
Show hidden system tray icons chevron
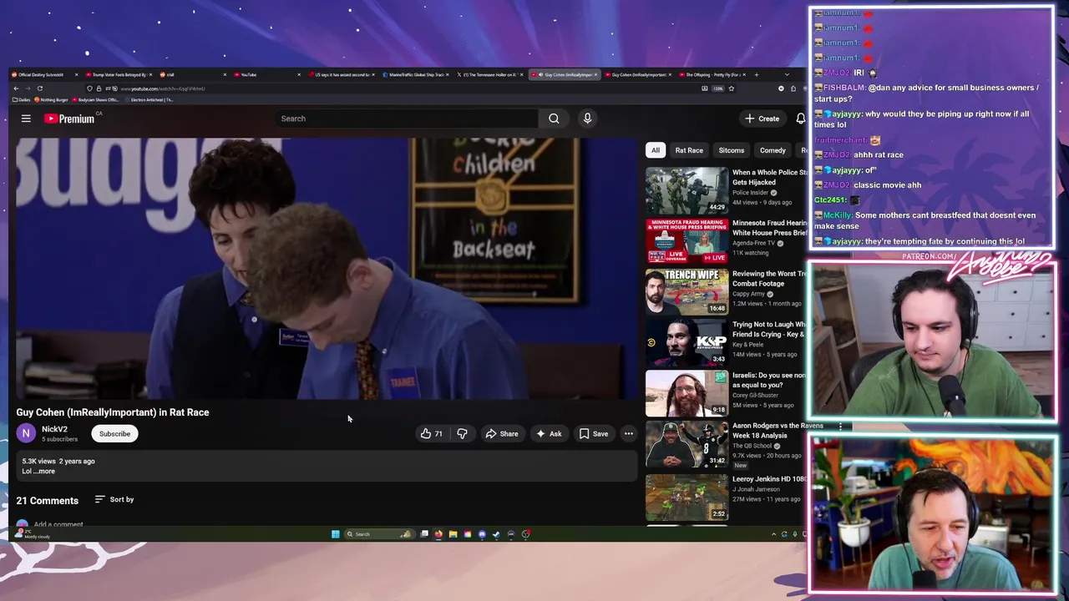773,534
